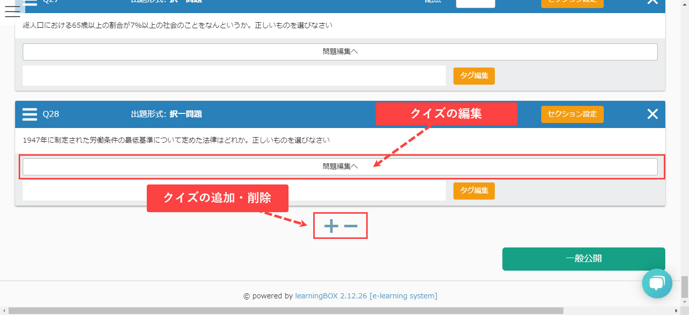The image size is (689, 315).
Task: Click the vertical scrollbar thumb on right
Action: pos(684,287)
